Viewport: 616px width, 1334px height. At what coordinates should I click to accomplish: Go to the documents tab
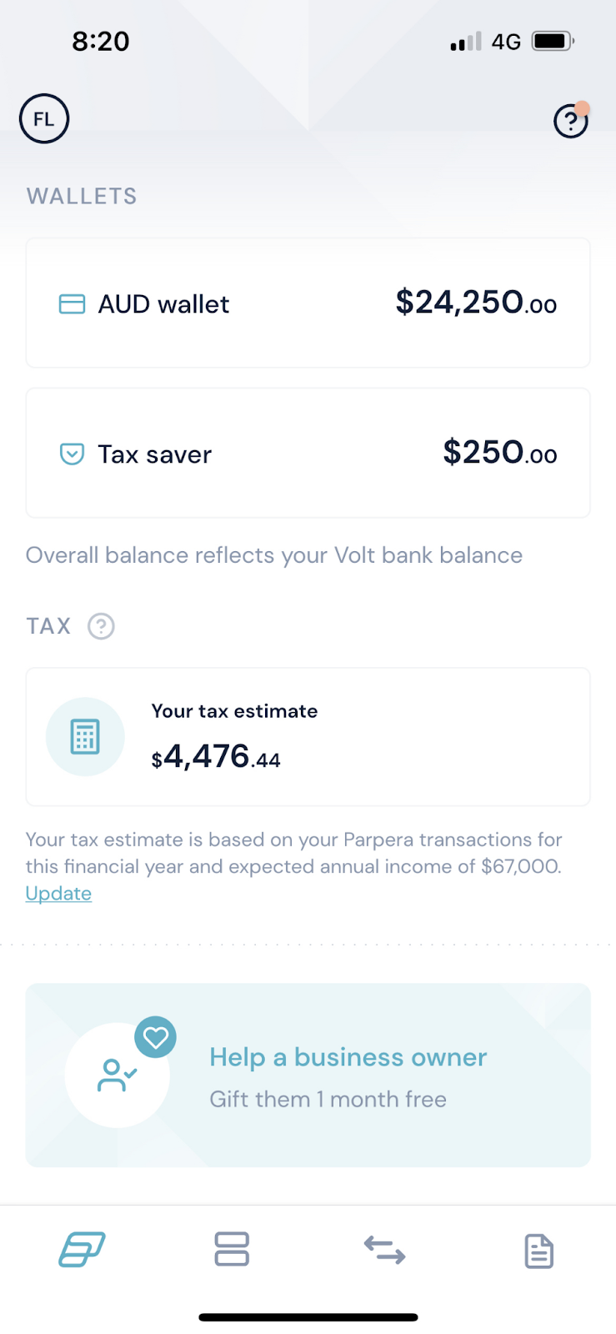(x=538, y=1251)
